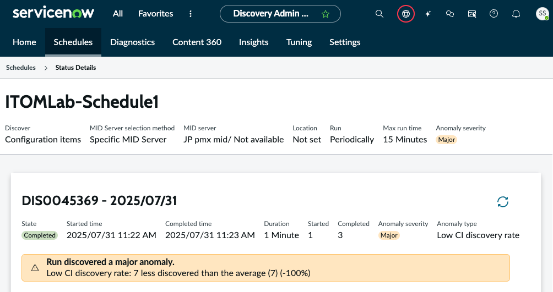
Task: Click the Completed state badge
Action: click(40, 235)
